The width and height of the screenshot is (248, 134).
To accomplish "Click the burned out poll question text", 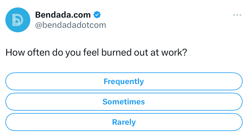I will tap(96, 52).
